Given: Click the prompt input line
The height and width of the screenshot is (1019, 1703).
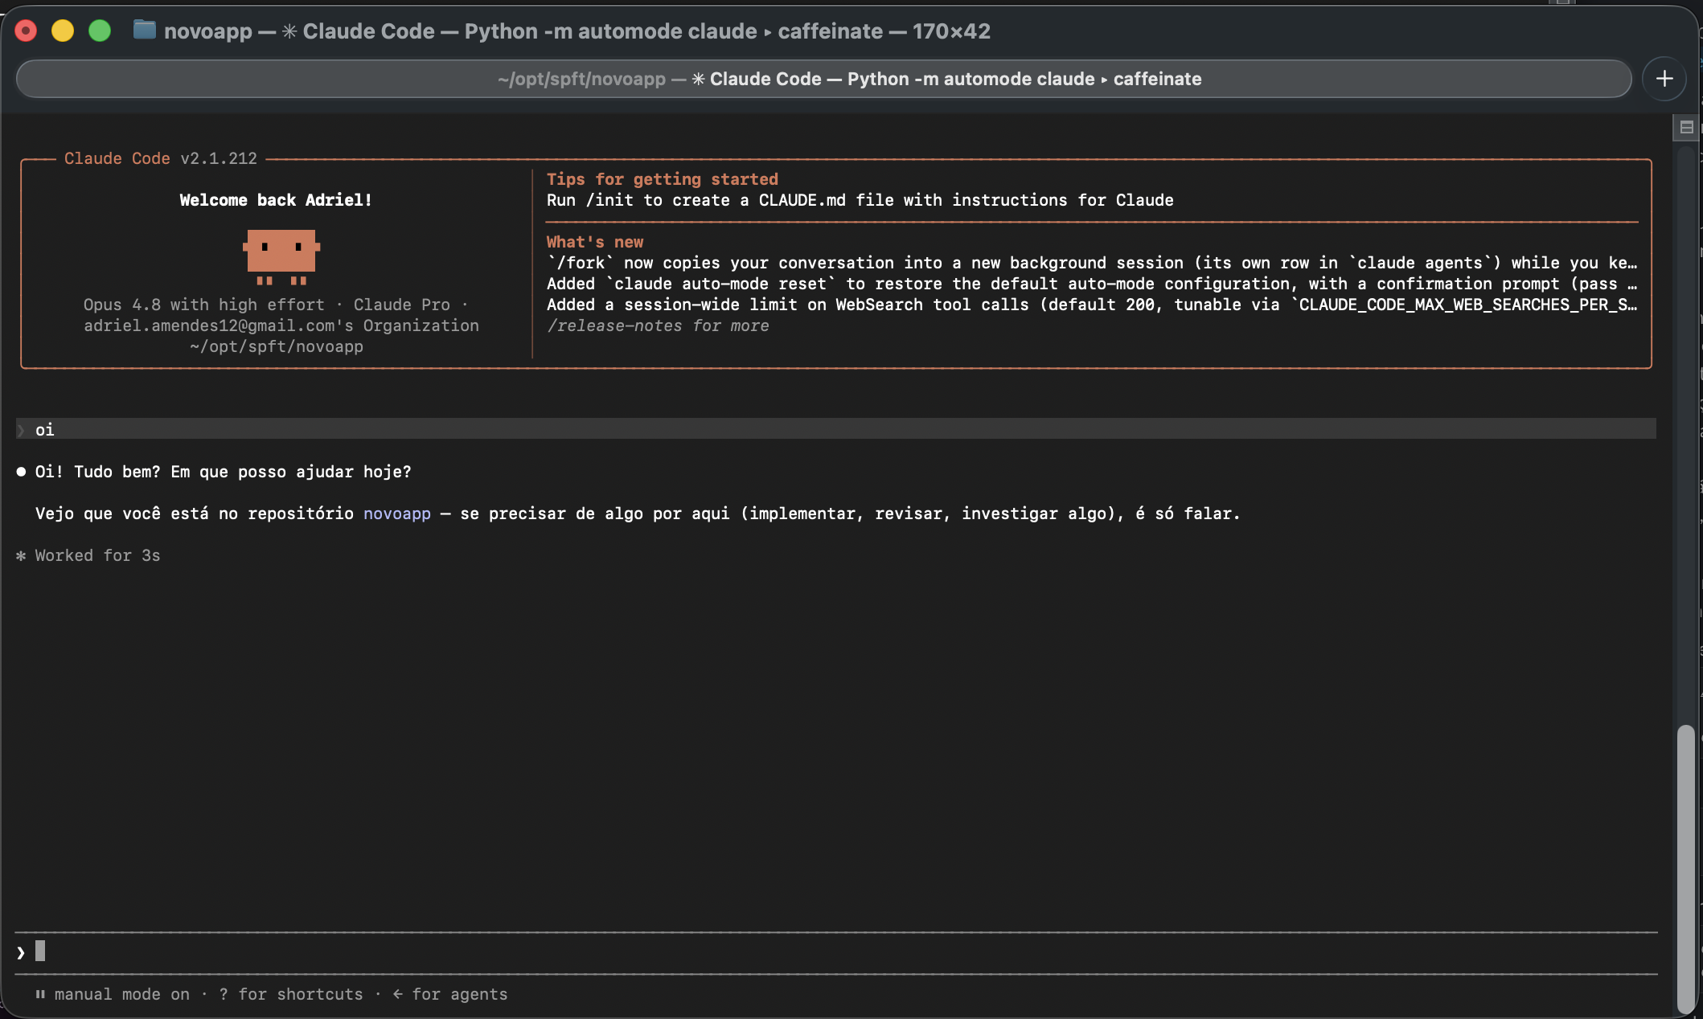Looking at the screenshot, I should point(836,952).
